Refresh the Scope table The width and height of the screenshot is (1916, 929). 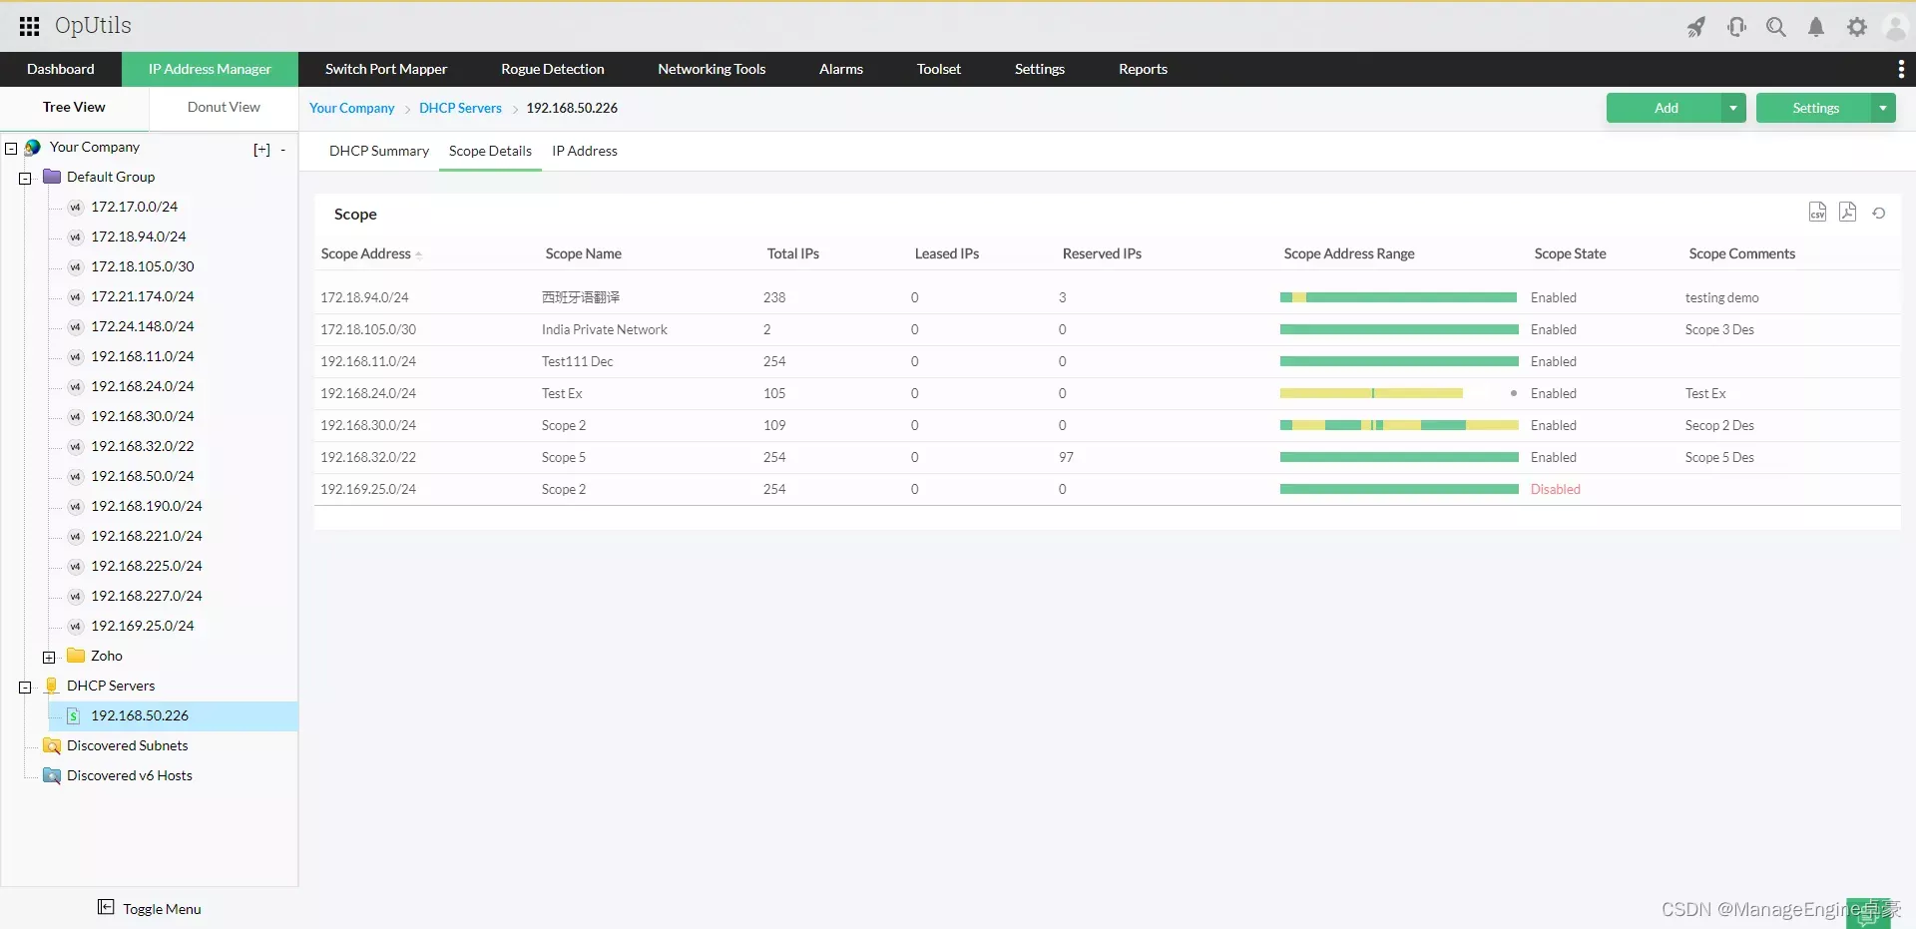[x=1878, y=213]
